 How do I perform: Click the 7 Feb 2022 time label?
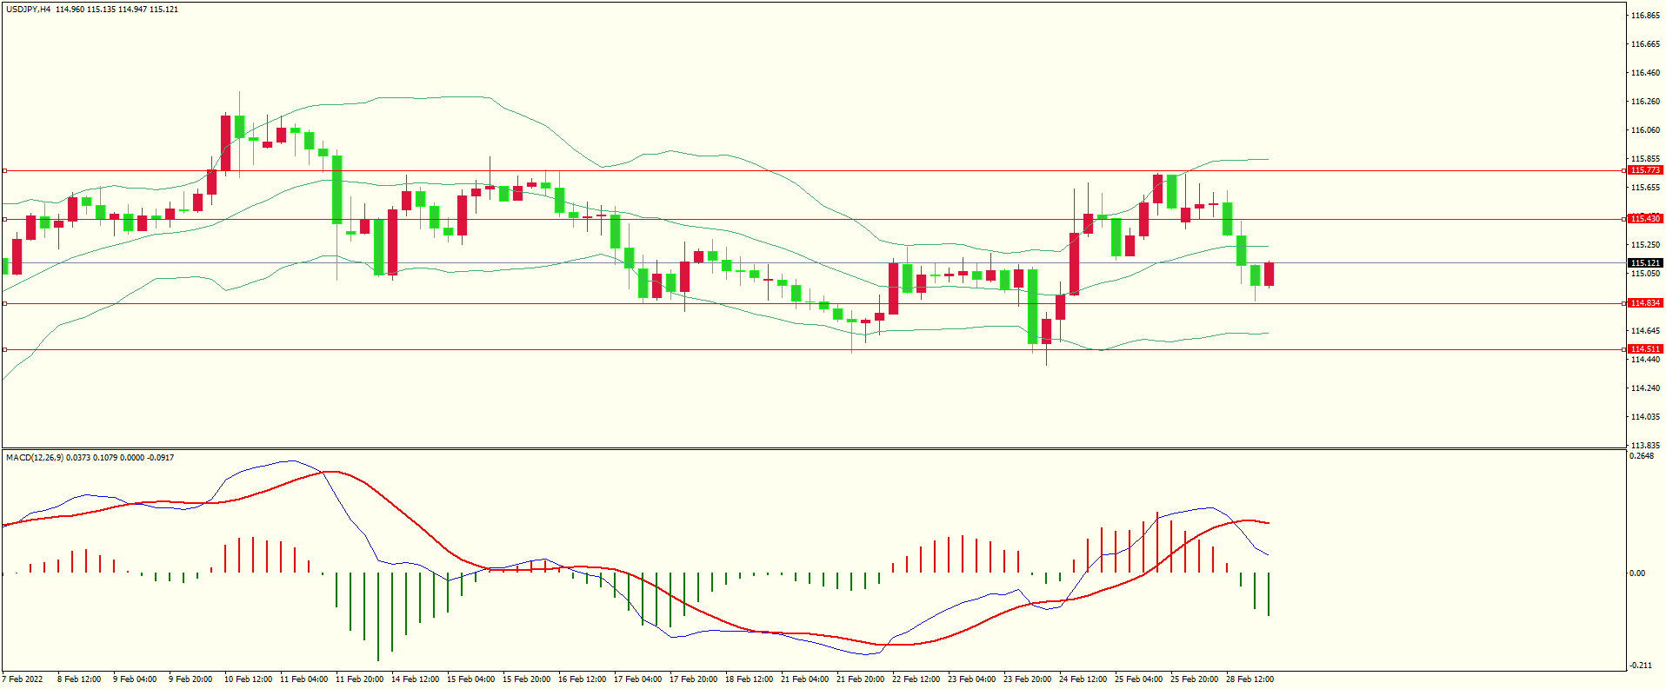[x=23, y=679]
